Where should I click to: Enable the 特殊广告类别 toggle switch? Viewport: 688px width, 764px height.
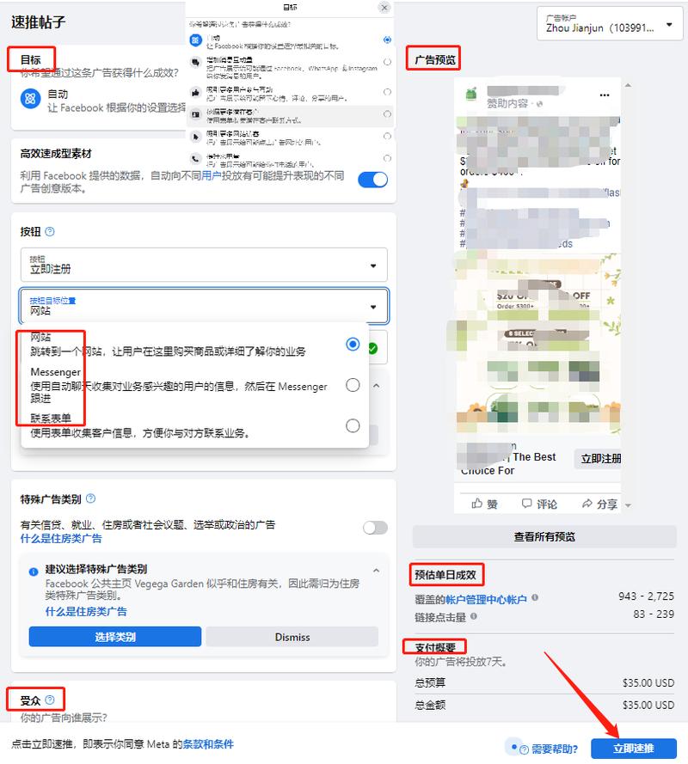point(376,528)
